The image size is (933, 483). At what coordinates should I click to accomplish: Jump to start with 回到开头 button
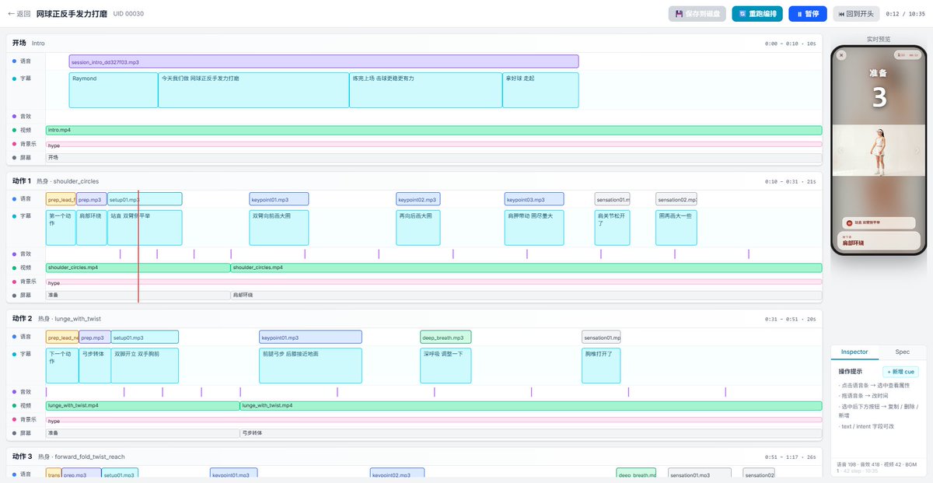[856, 14]
